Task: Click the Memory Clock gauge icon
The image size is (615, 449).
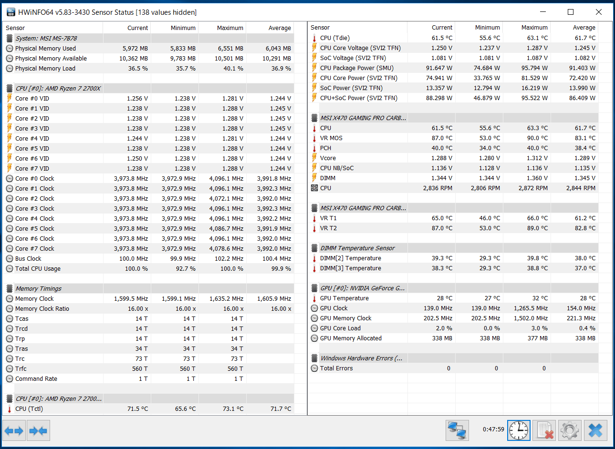Action: coord(10,299)
